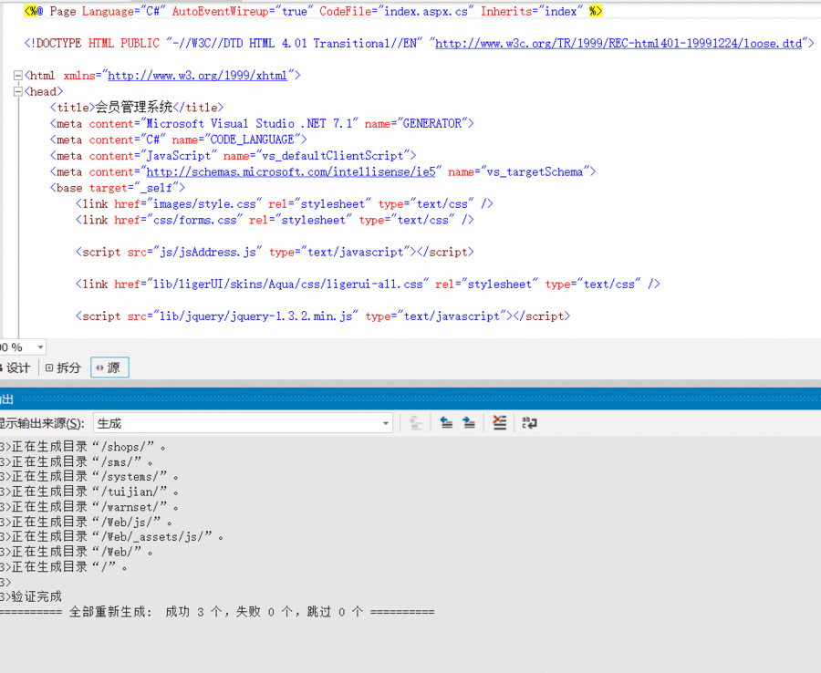Click the jsAddress.js script source
This screenshot has height=673, width=821.
tap(208, 253)
